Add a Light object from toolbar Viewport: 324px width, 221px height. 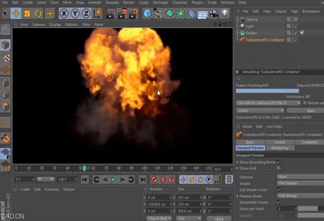coord(225,13)
